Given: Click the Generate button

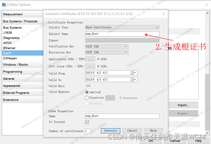Looking at the screenshot, I should point(110,131).
